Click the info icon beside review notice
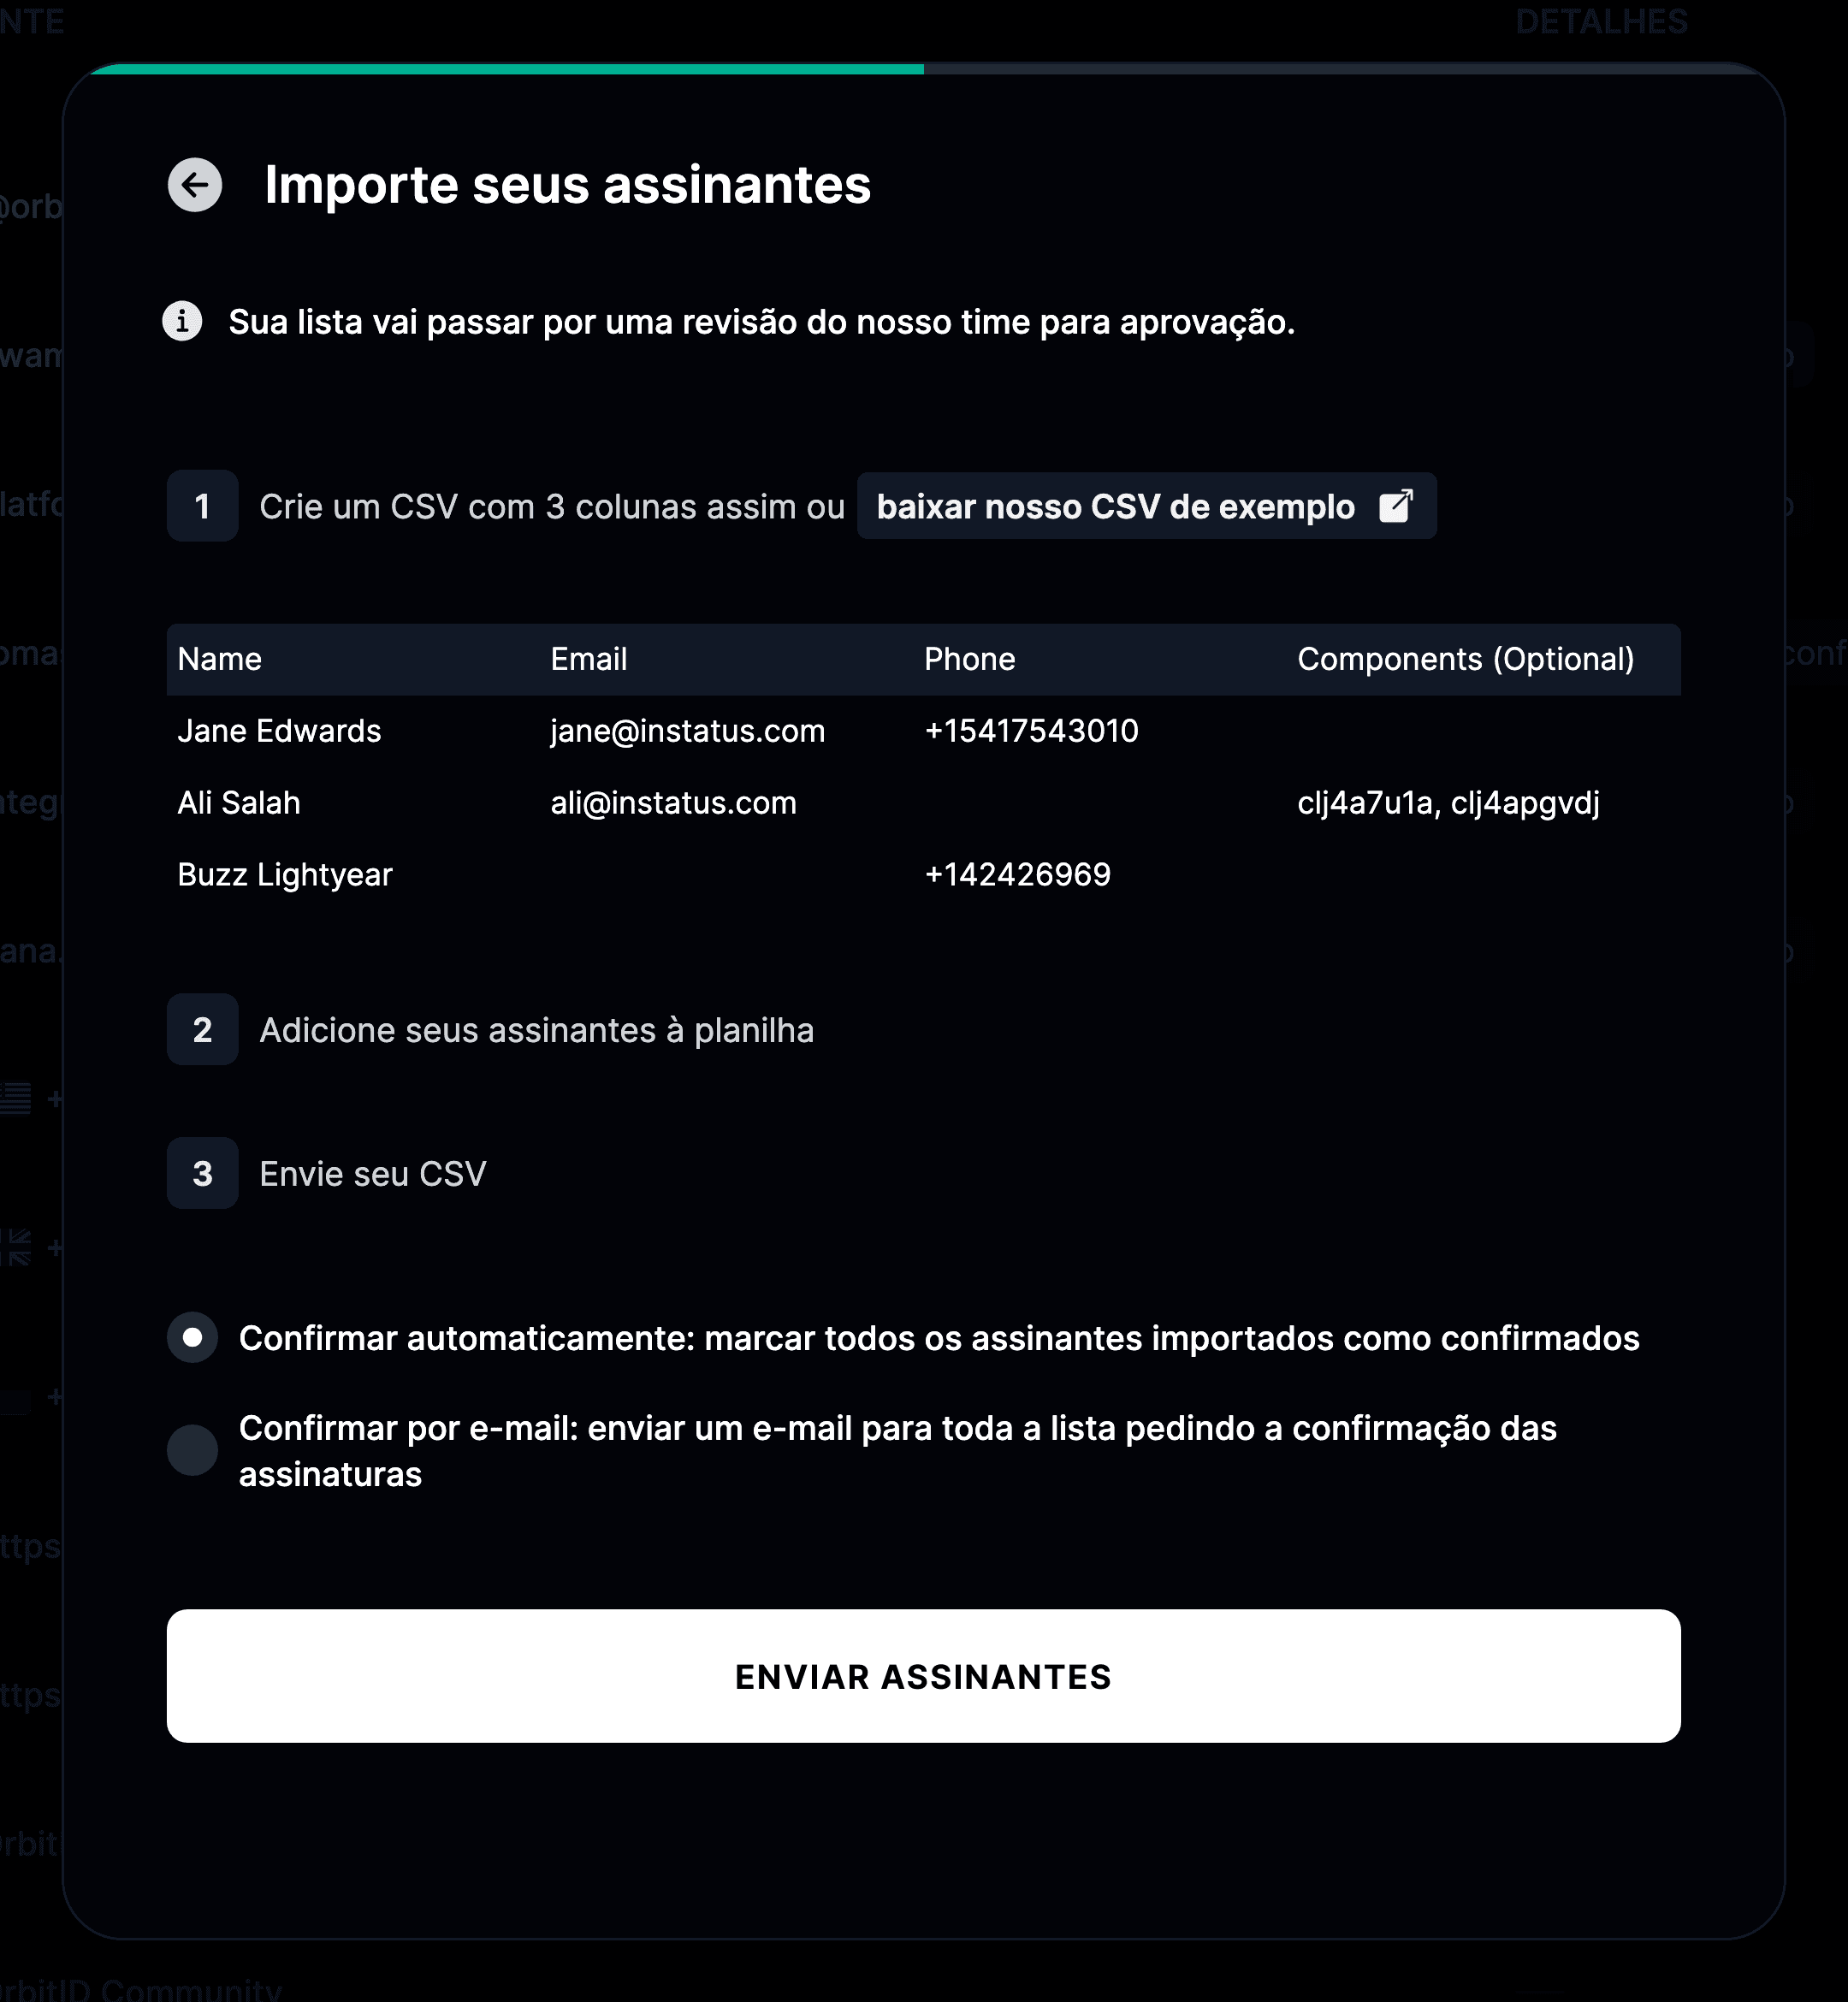The height and width of the screenshot is (2002, 1848). click(183, 322)
